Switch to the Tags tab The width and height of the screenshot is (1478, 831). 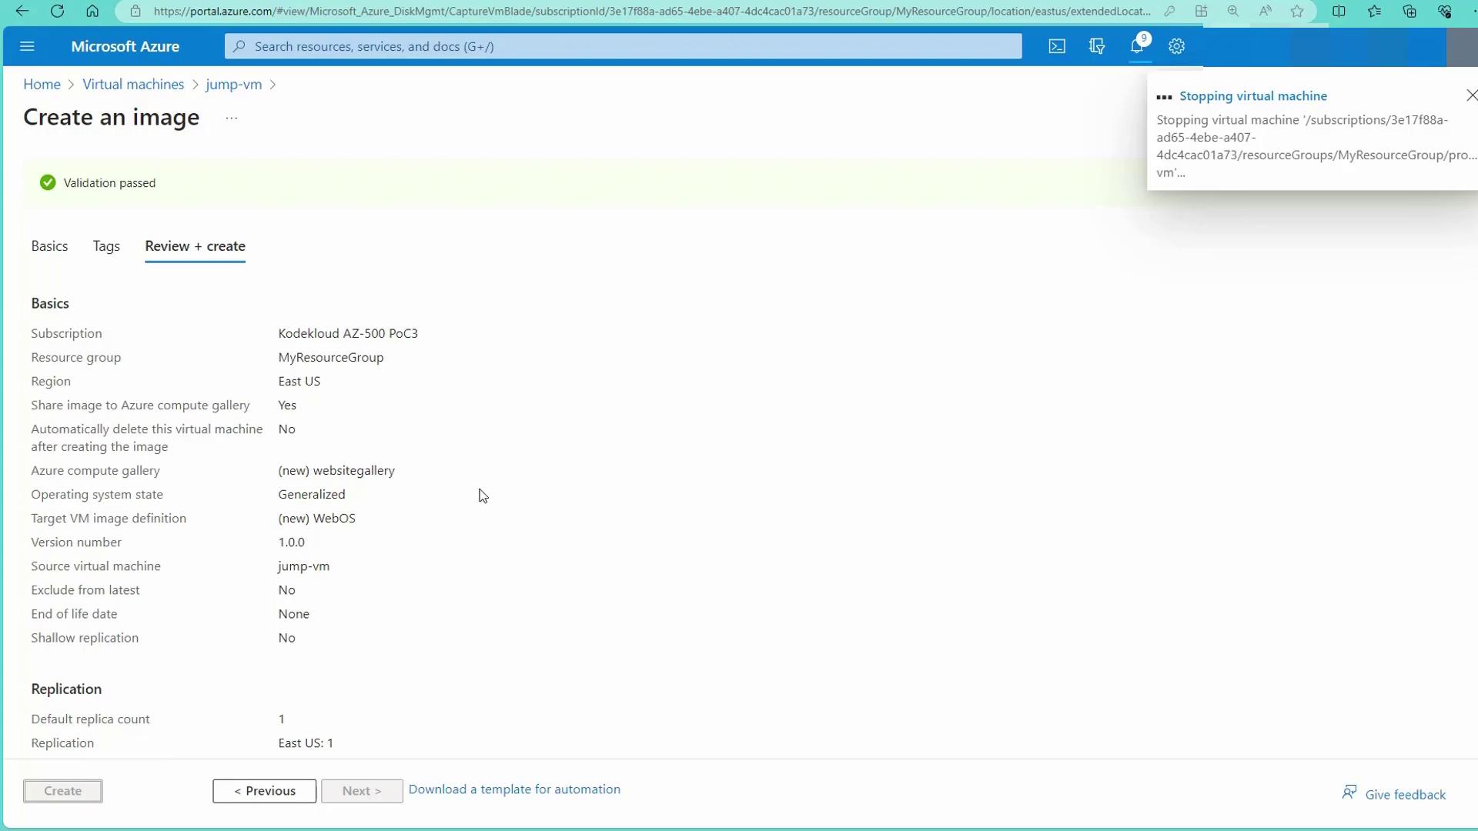tap(106, 246)
